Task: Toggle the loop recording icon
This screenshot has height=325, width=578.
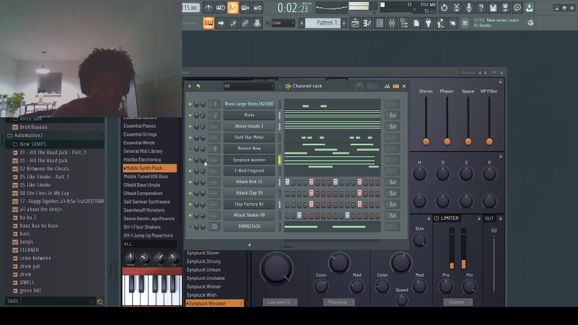Action: 257,7
